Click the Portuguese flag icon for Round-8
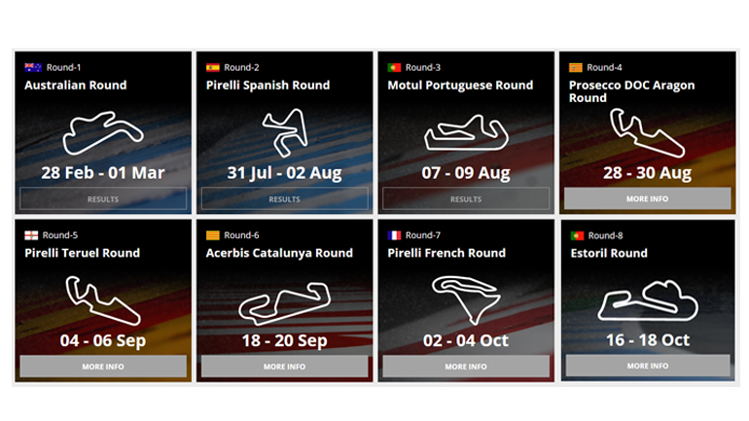 pyautogui.click(x=576, y=235)
